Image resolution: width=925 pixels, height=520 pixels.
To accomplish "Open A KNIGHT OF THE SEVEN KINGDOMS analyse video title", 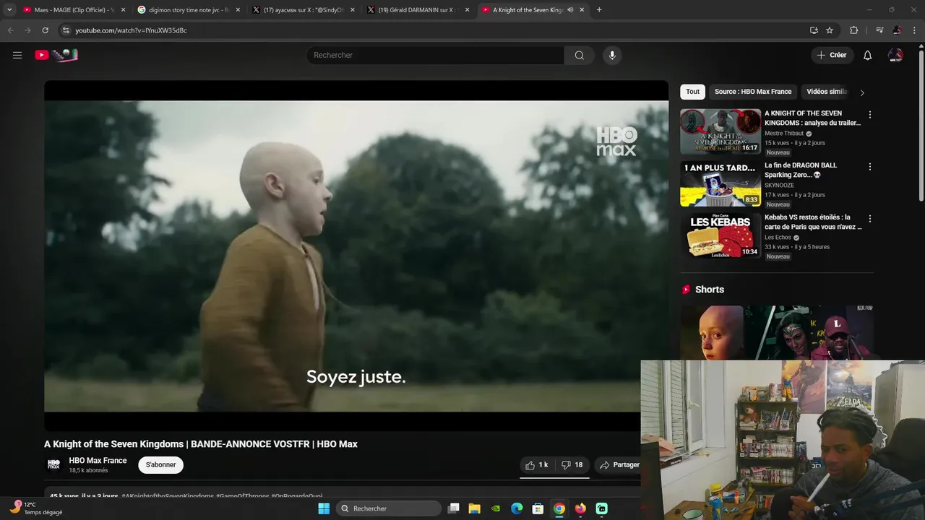I will click(x=812, y=118).
